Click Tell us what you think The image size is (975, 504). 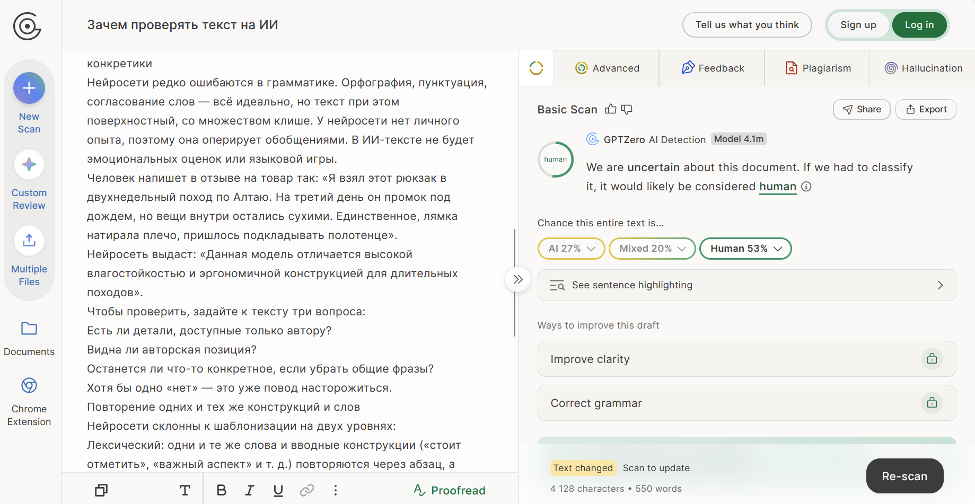pyautogui.click(x=746, y=25)
